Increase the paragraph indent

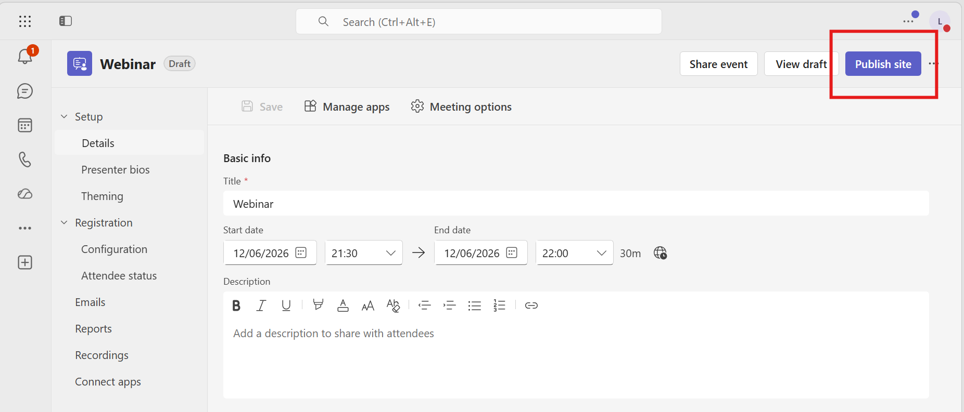[450, 305]
